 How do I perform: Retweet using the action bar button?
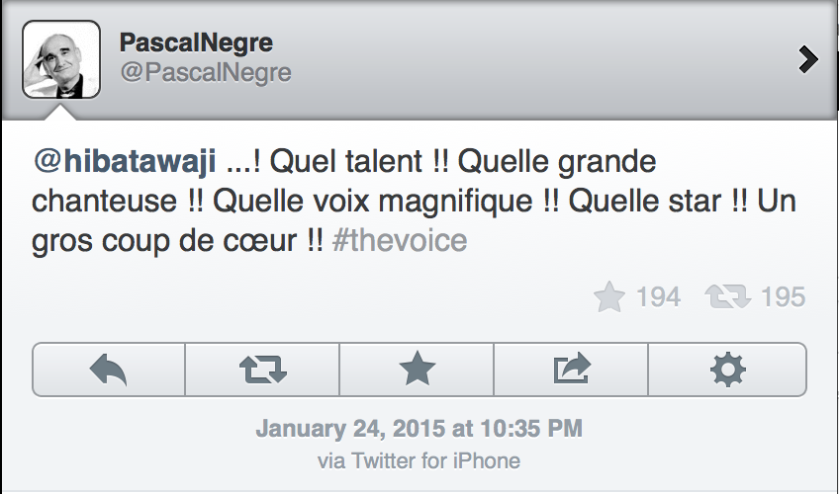pyautogui.click(x=263, y=370)
